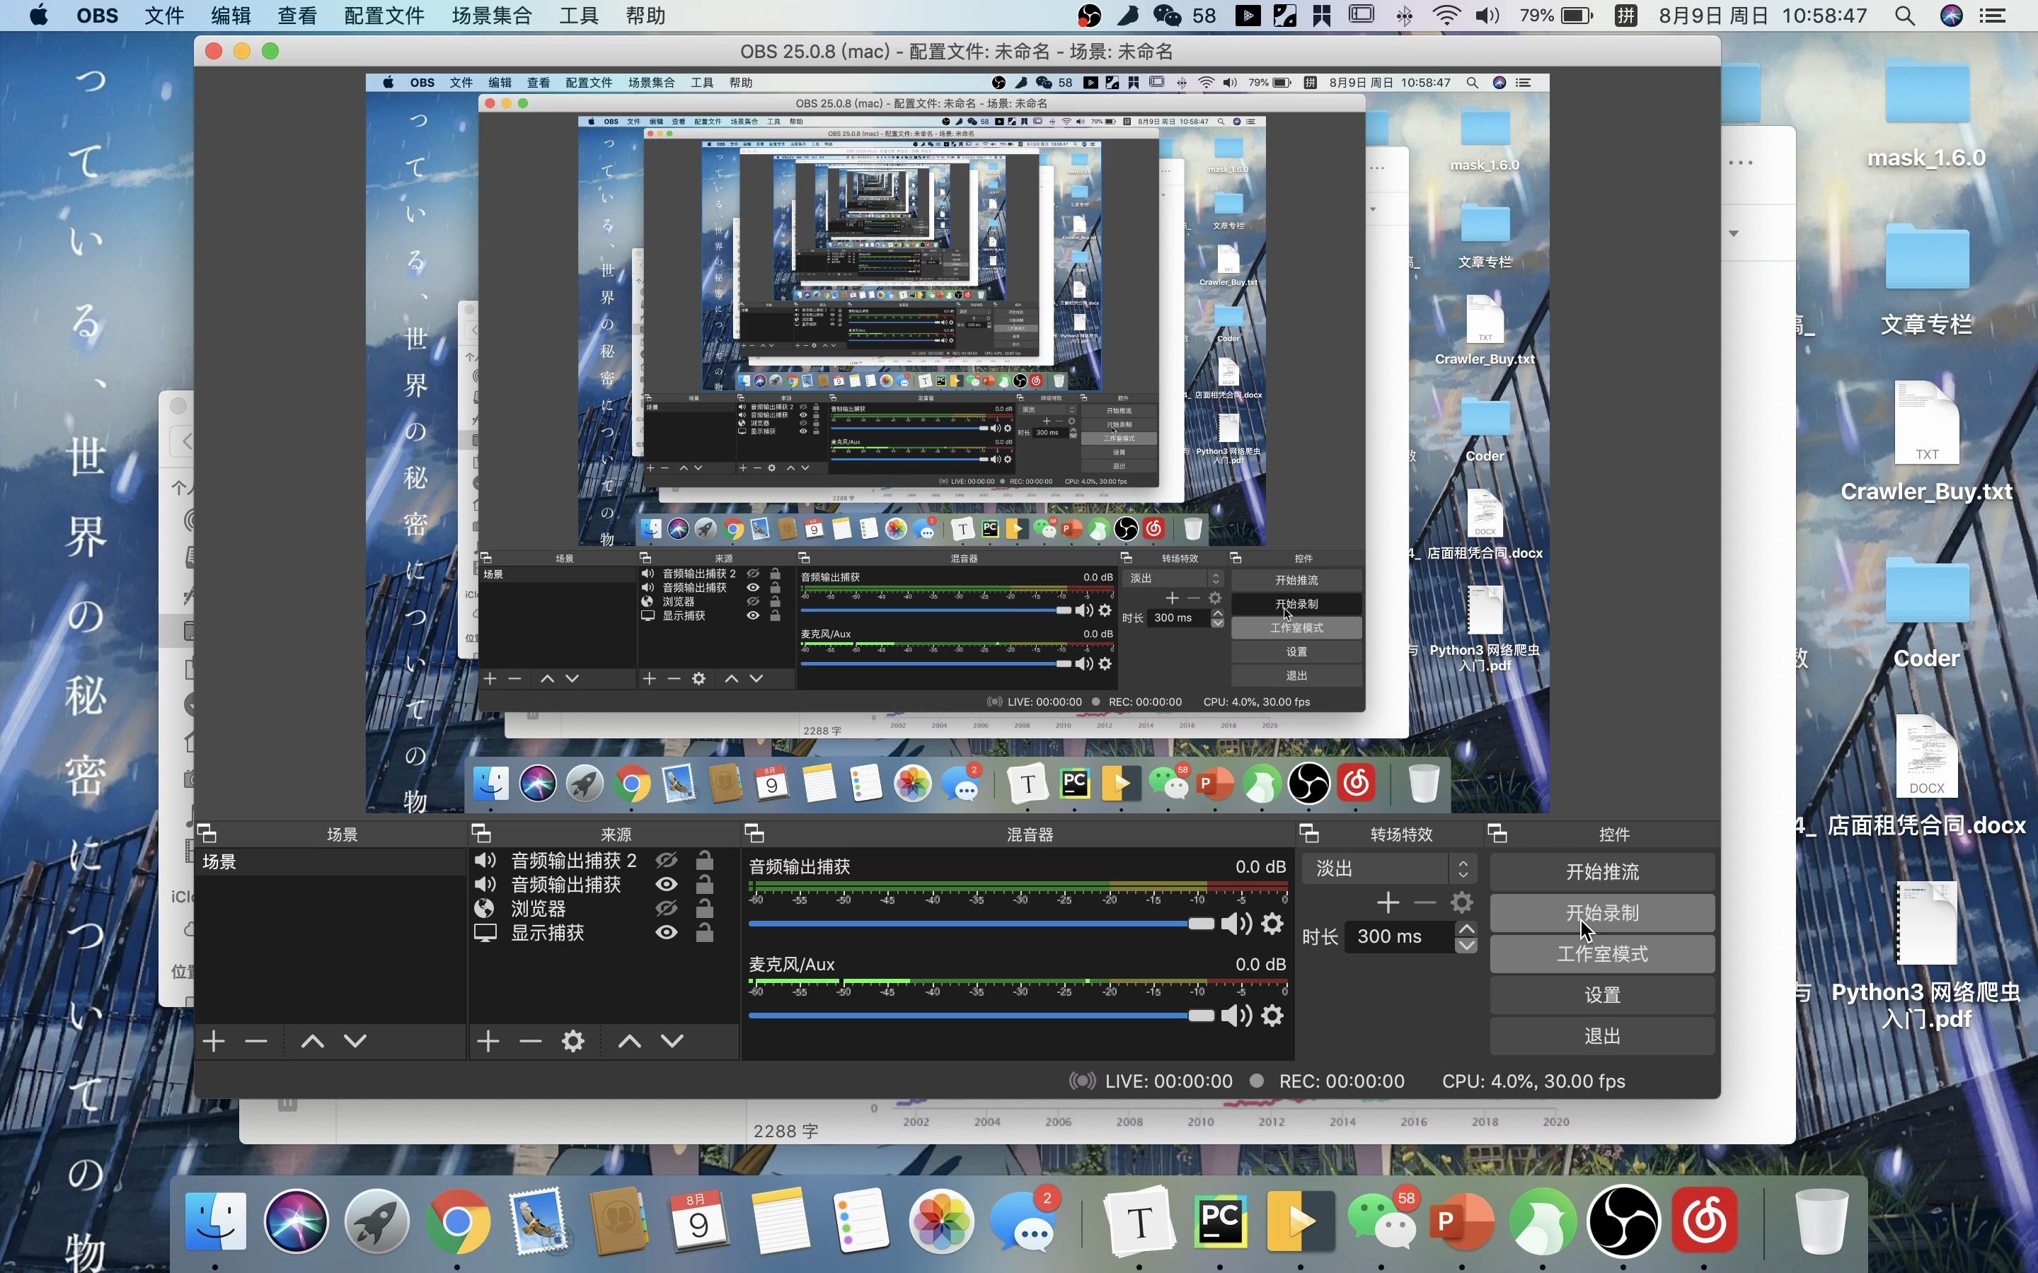Click the 麦克风/Aux volume slider handle
2038x1273 pixels.
point(1201,1016)
